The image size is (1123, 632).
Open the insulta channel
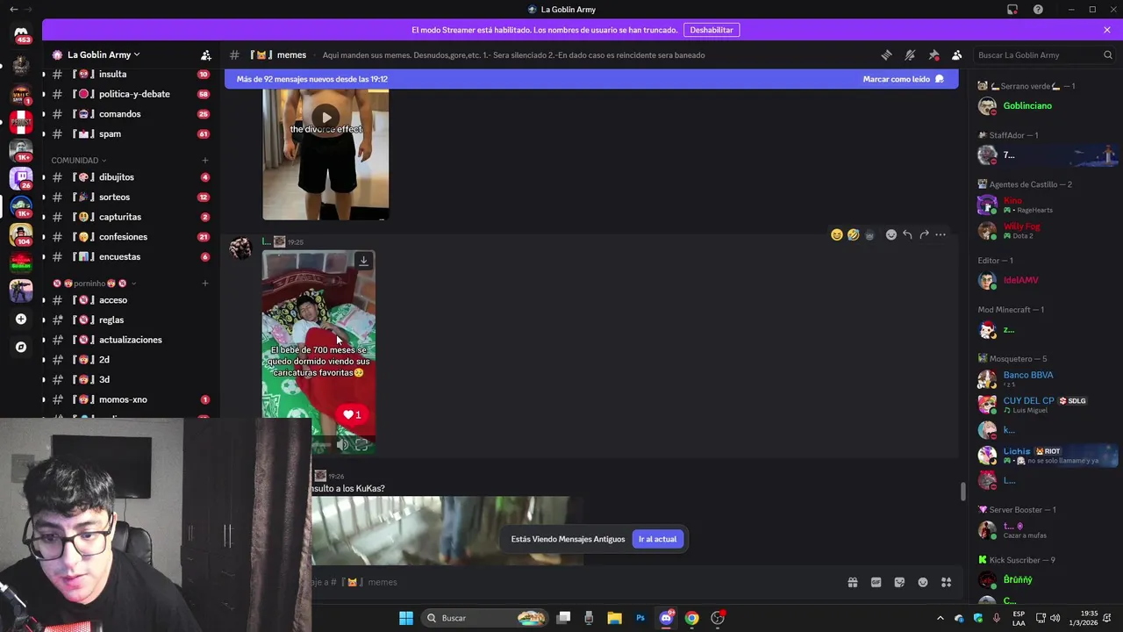[130, 75]
